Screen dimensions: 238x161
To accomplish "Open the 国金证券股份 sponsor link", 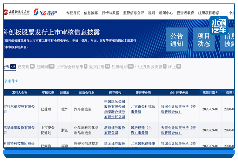I will 115,144.
